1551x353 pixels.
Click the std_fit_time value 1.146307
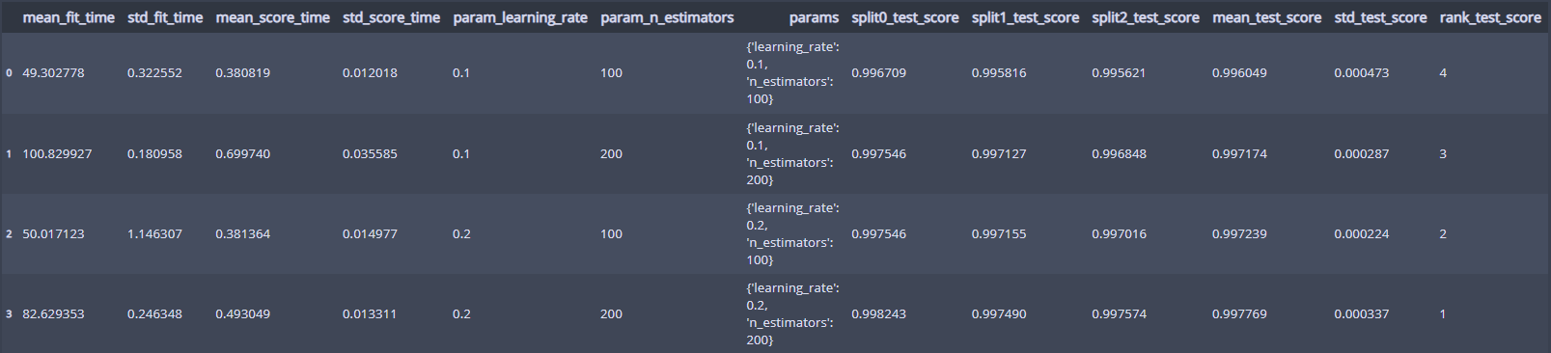pos(154,234)
